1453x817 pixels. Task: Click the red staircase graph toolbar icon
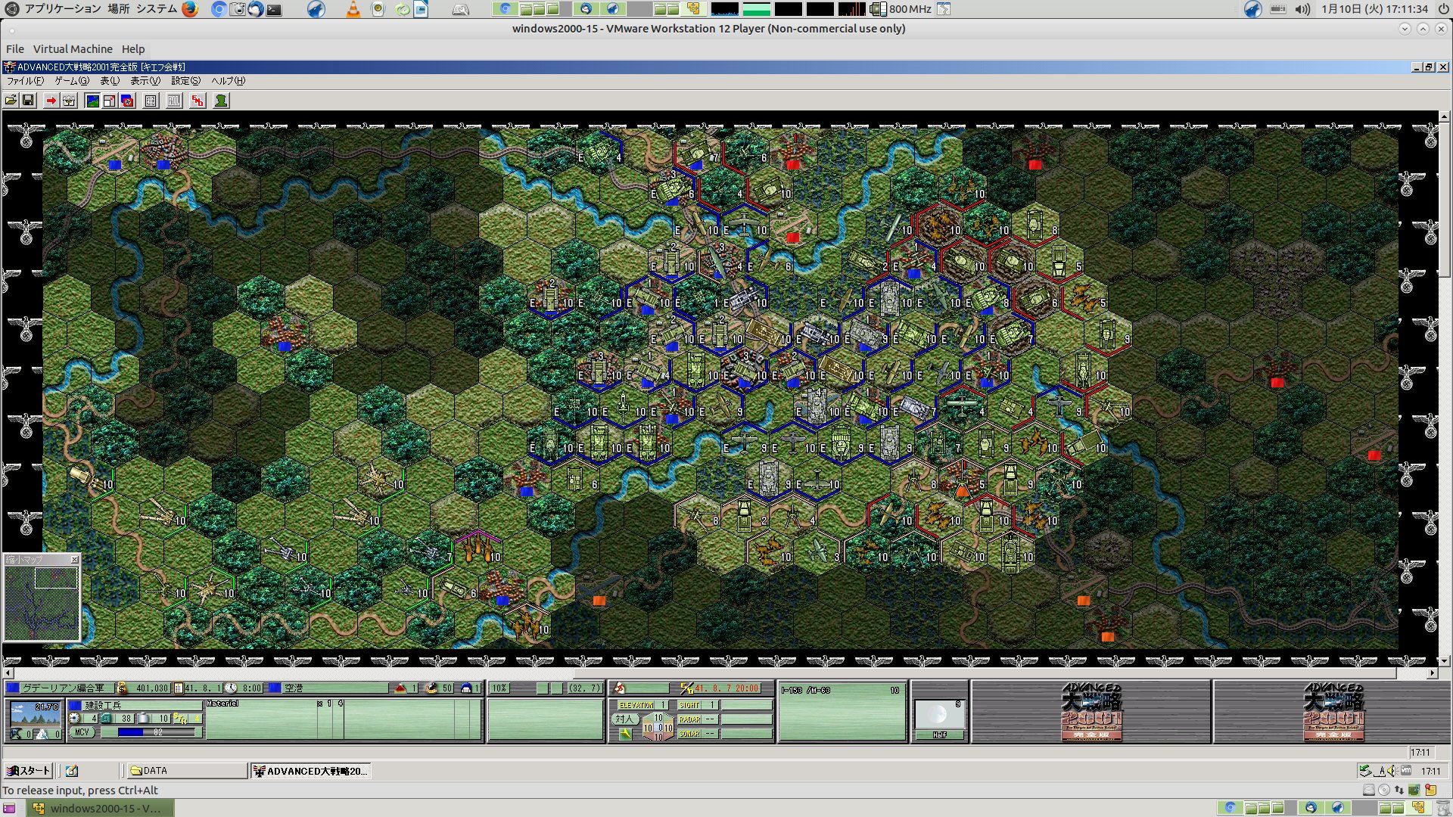pos(198,101)
